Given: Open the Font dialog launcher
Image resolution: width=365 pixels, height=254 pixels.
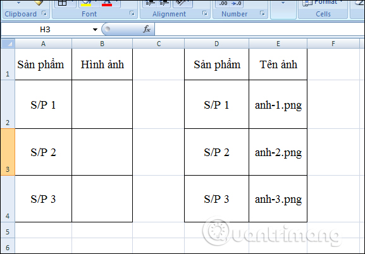Looking at the screenshot, I should [x=132, y=13].
